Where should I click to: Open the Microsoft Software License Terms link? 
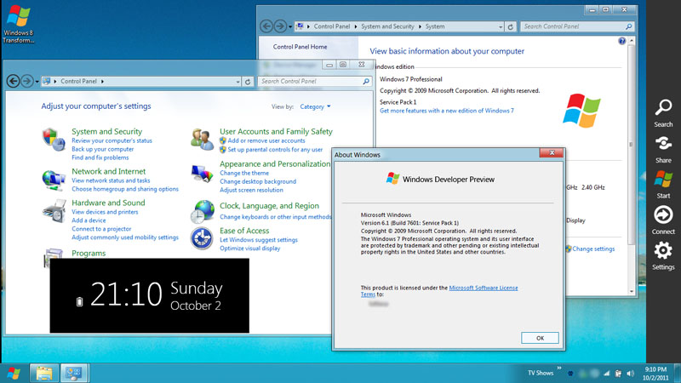click(x=483, y=288)
